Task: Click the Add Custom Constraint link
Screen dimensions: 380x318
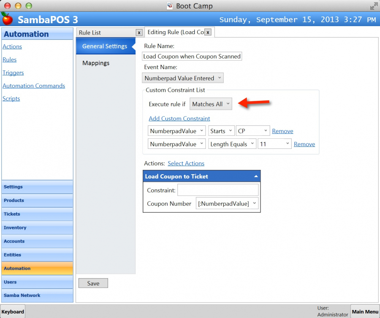Action: point(179,119)
